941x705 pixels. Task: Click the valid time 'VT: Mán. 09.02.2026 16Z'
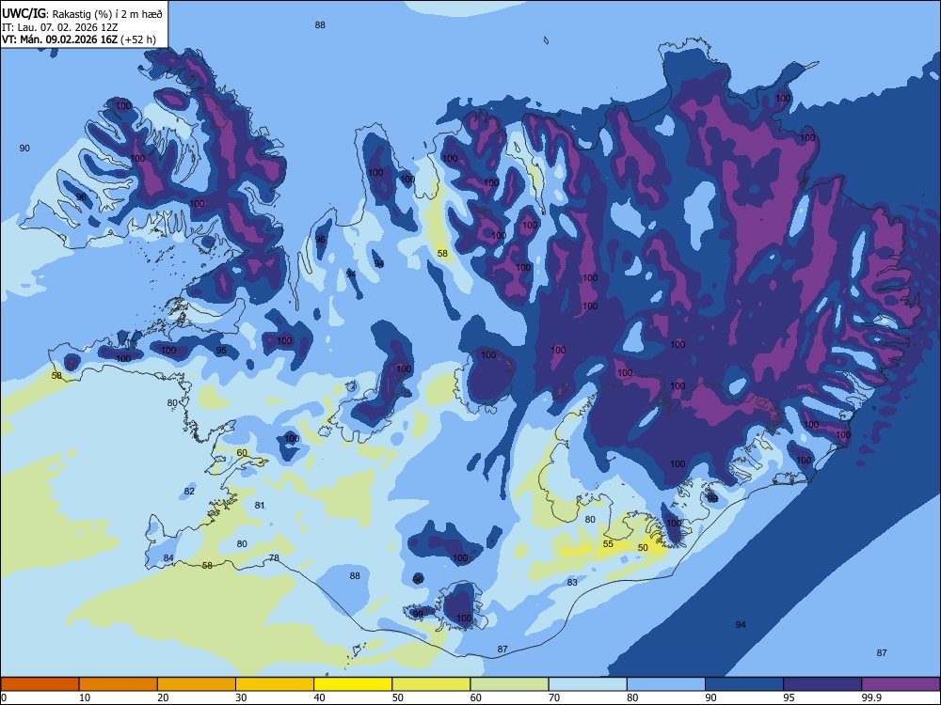coord(59,39)
